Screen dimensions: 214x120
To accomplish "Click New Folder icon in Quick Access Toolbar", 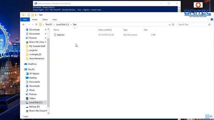I will pos(32,15).
